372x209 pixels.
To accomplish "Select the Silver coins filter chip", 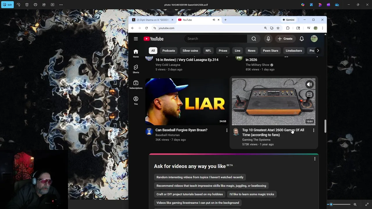I will point(190,51).
